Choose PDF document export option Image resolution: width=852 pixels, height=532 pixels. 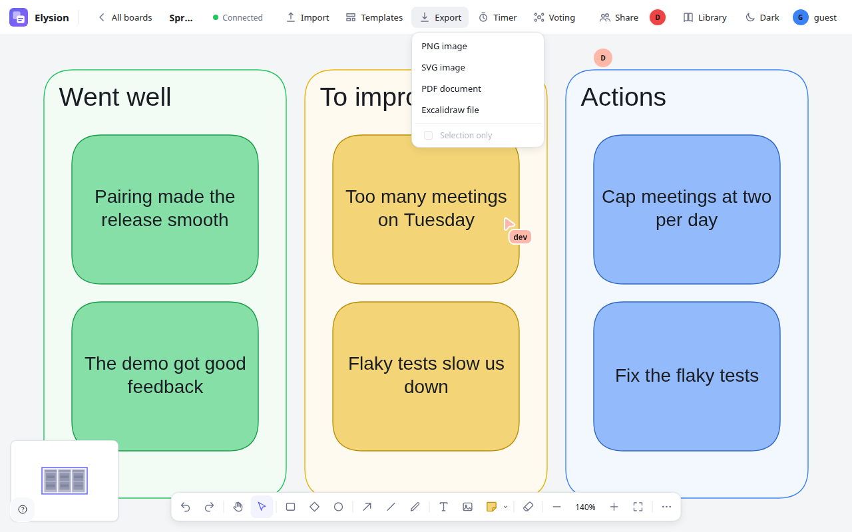click(x=478, y=88)
